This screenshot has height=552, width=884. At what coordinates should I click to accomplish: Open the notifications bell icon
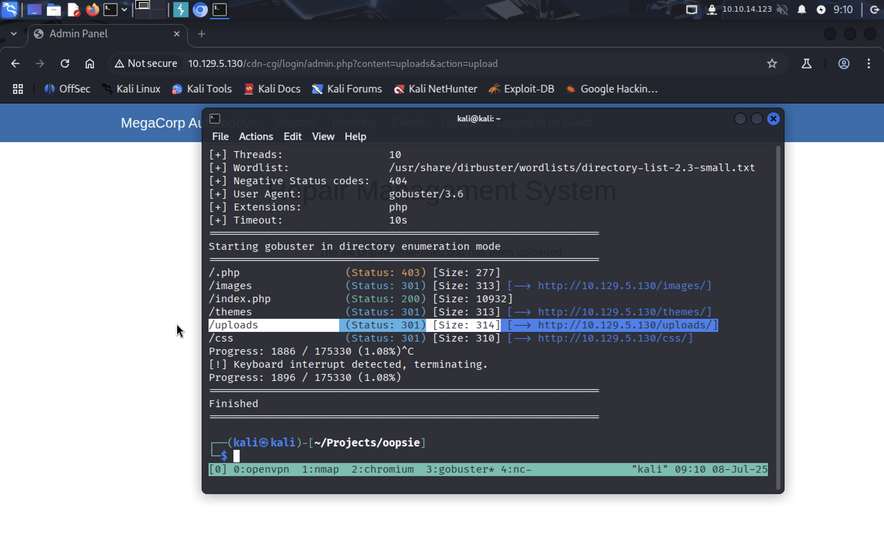(802, 10)
